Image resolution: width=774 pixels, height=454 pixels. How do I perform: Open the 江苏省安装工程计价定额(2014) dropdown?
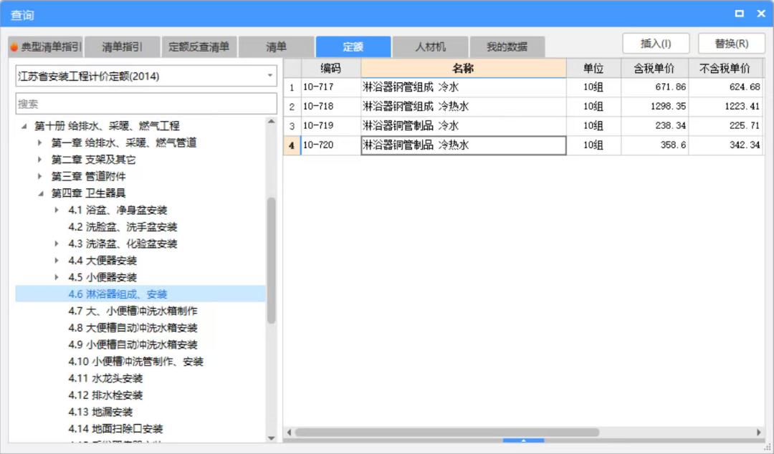[x=269, y=75]
